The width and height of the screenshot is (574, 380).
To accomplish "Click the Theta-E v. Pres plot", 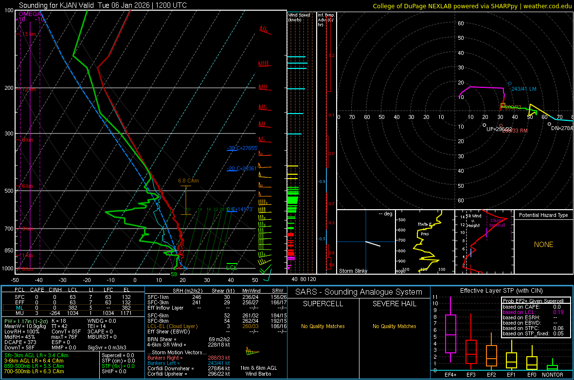I will click(425, 242).
